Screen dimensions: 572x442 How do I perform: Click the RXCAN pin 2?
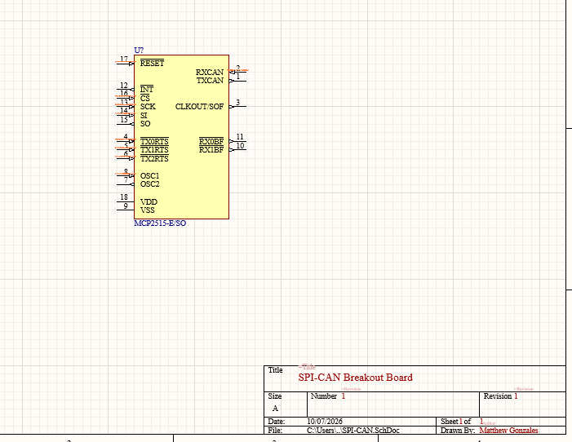click(237, 72)
